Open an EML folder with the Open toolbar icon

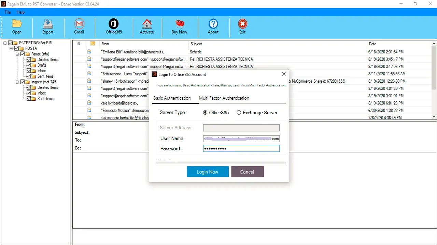(17, 27)
